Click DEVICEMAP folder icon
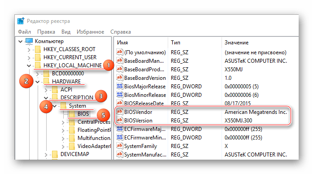The height and width of the screenshot is (174, 313). coord(55,154)
